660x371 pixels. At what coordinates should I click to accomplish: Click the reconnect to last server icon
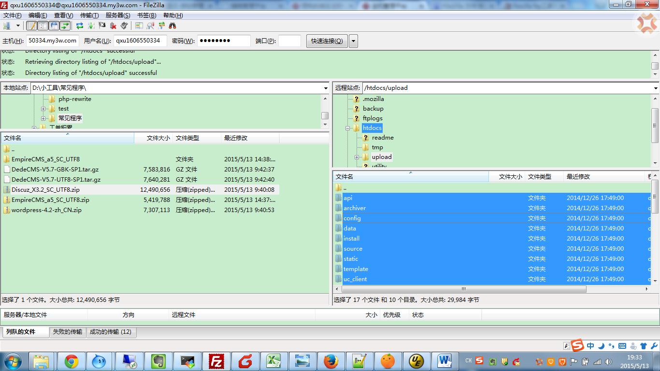click(x=124, y=26)
